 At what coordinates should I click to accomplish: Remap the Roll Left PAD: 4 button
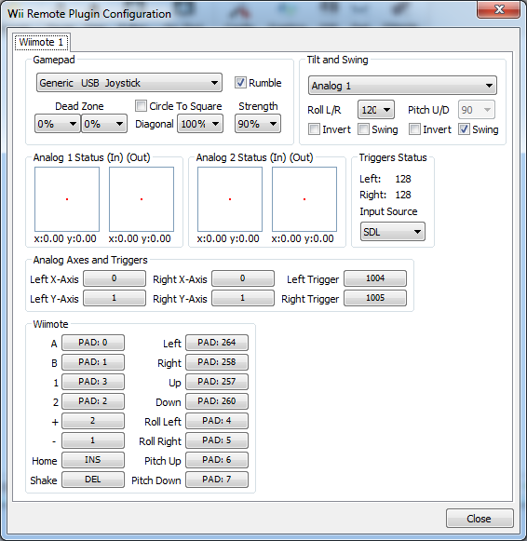[x=217, y=421]
